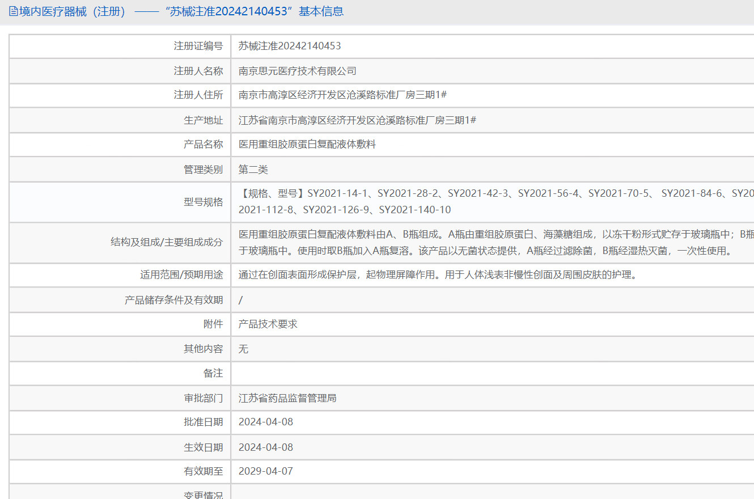This screenshot has height=499, width=754.
Task: Click the intended use text starting 通过在创面表面形成保护层
Action: [x=439, y=275]
